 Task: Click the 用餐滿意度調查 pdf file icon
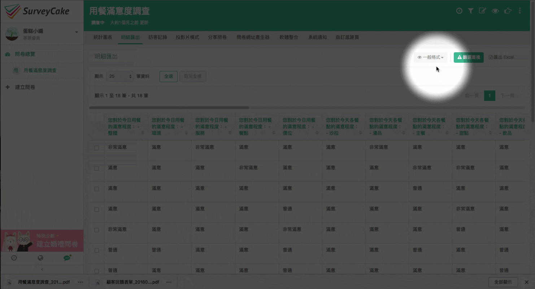pos(10,282)
